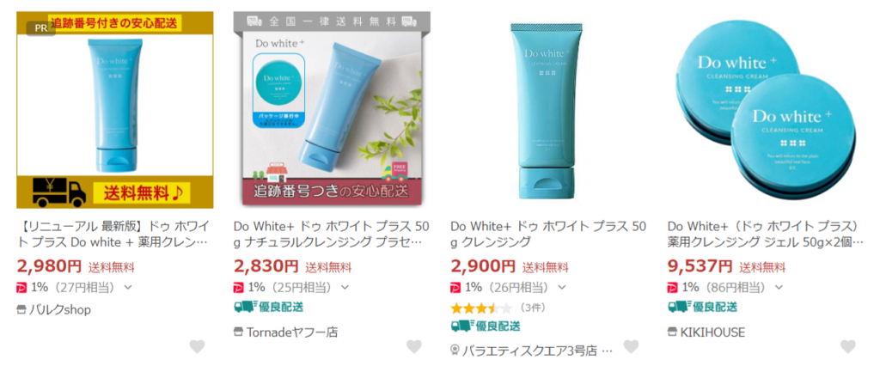Image resolution: width=880 pixels, height=372 pixels.
Task: Favorite the バルクshop 2,980円 item with heart
Action: pyautogui.click(x=197, y=347)
